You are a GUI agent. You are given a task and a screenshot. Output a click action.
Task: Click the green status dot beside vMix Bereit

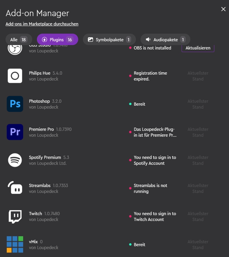click(x=130, y=244)
